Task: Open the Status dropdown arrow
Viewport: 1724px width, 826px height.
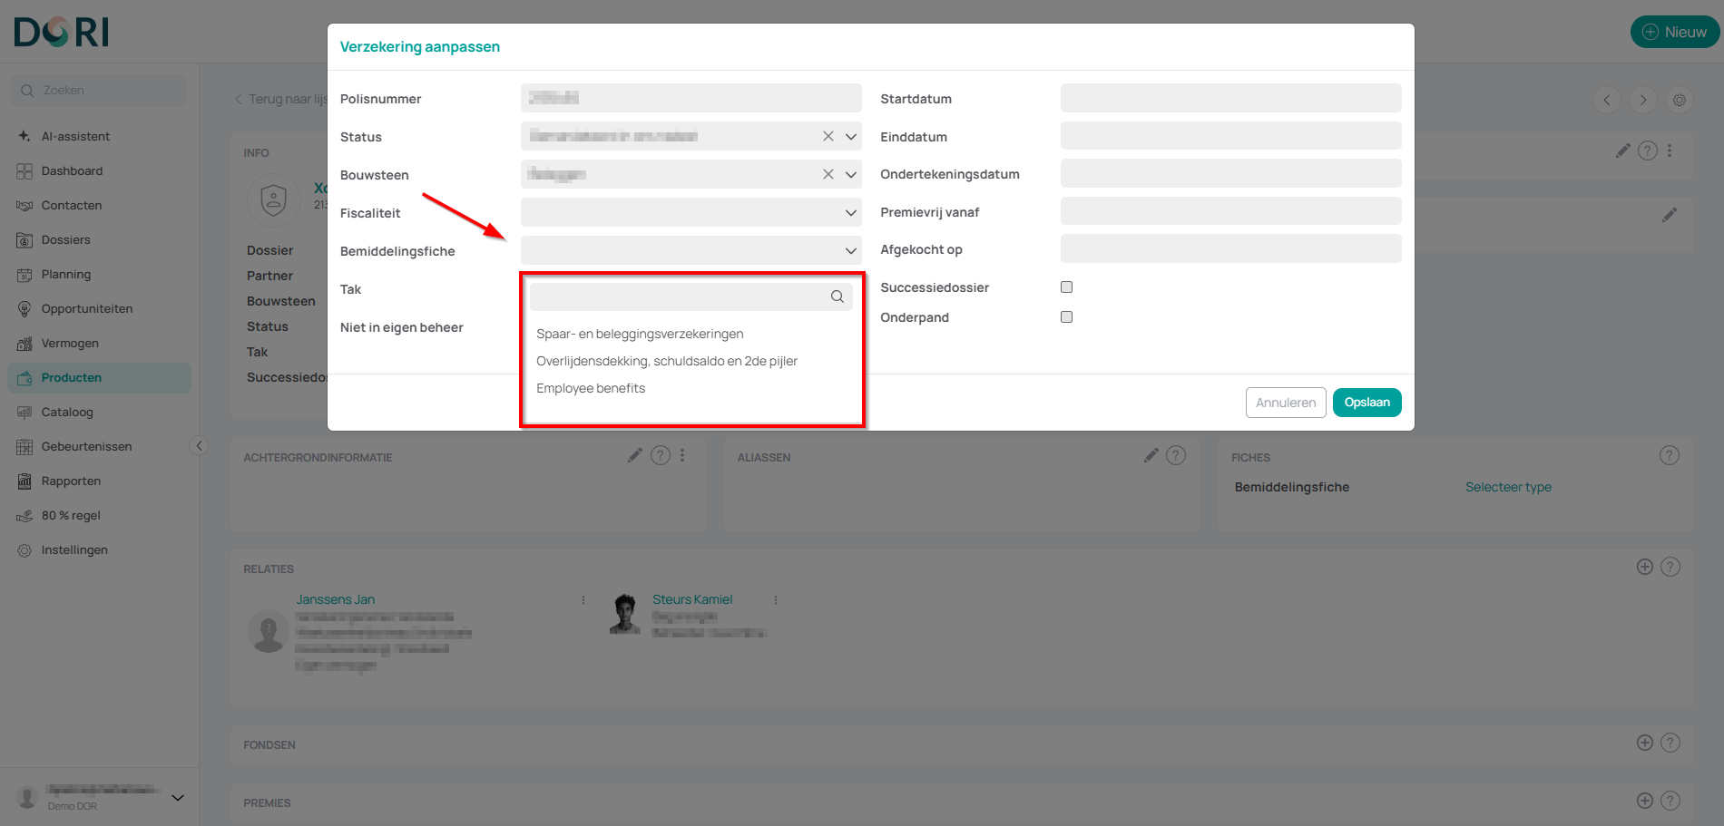Action: [x=850, y=136]
